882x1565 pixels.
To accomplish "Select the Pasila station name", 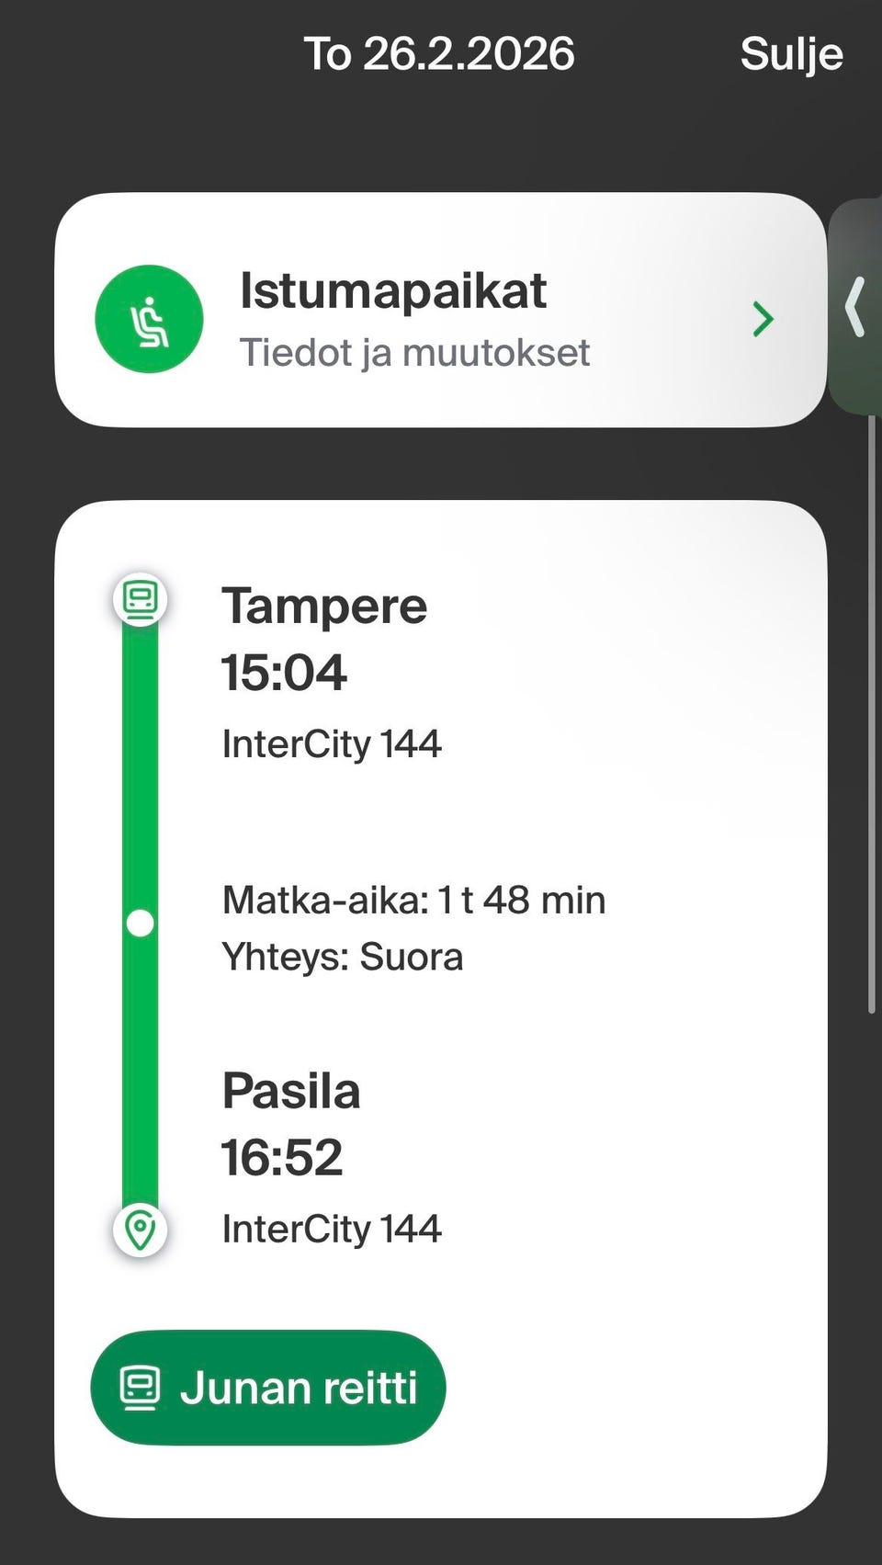I will 291,1092.
